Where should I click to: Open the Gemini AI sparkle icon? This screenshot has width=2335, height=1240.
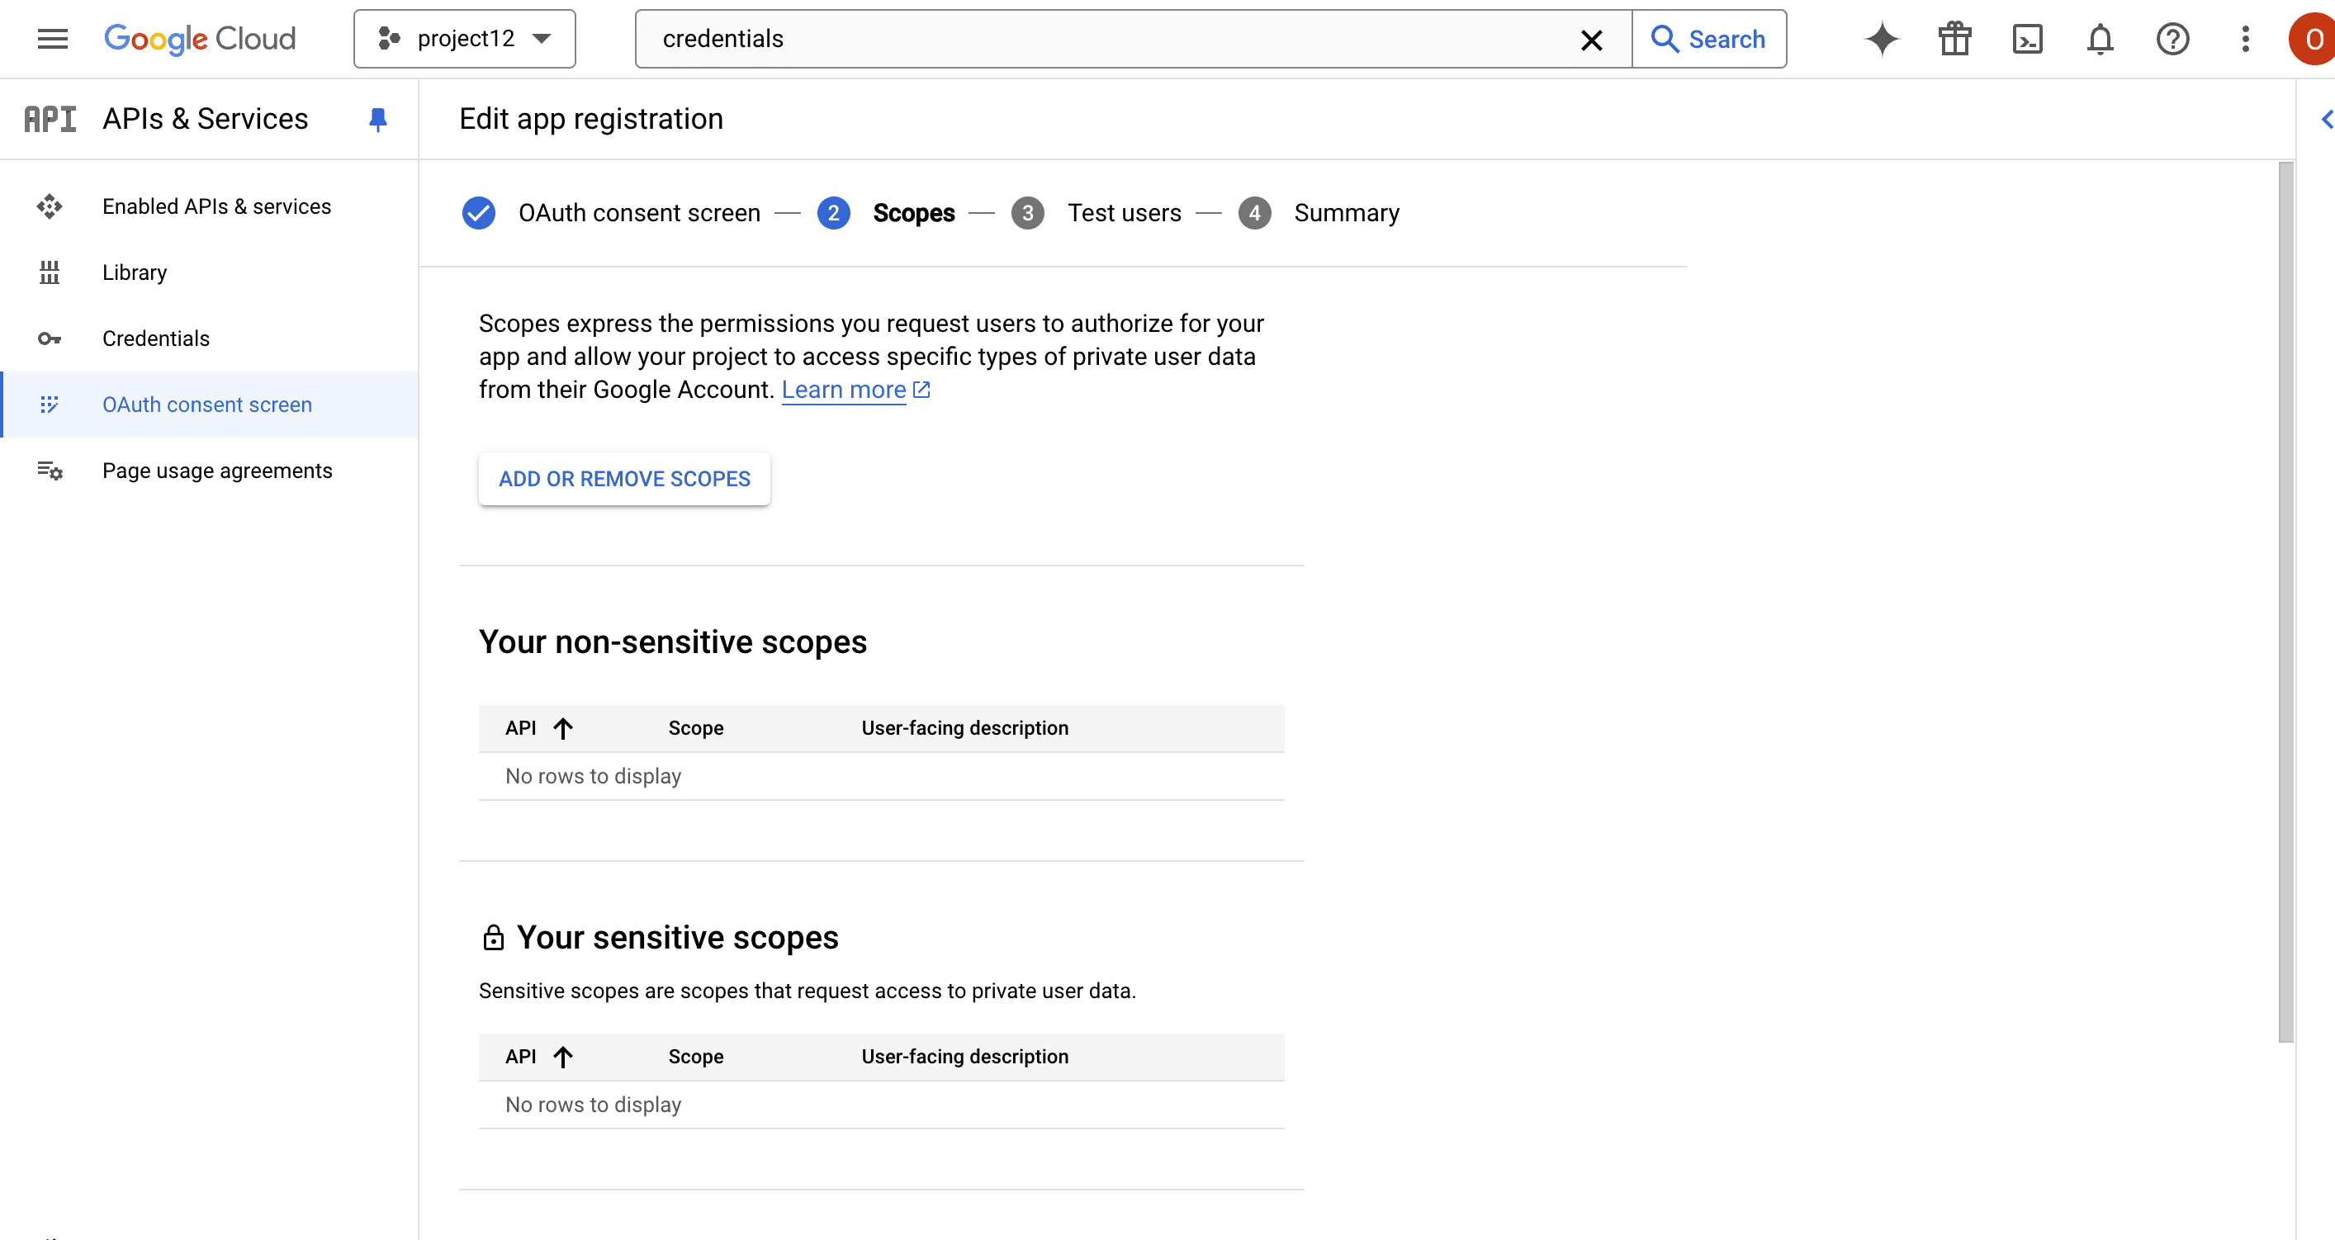[x=1882, y=39]
